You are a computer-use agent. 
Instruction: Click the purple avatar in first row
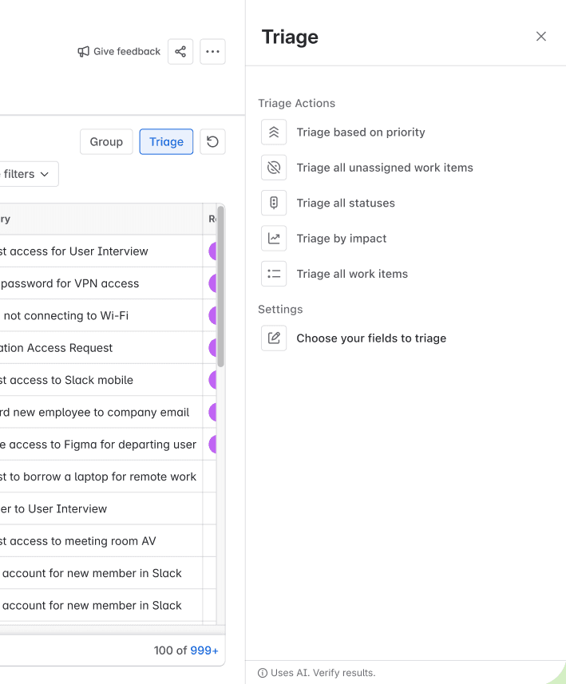point(213,251)
